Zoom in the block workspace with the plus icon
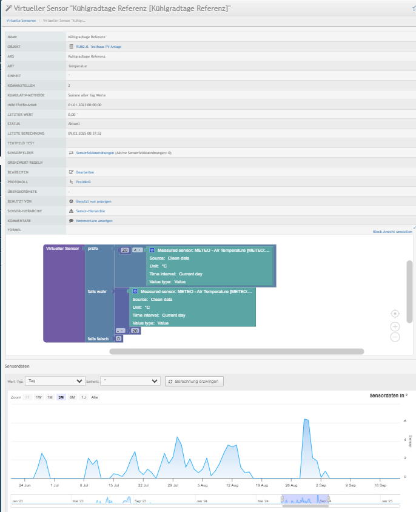The height and width of the screenshot is (512, 416). [395, 326]
